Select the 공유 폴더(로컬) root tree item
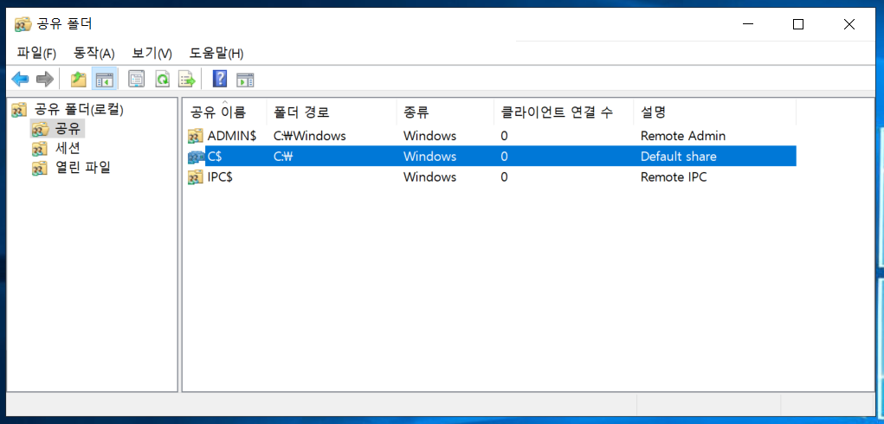The height and width of the screenshot is (424, 884). click(79, 110)
